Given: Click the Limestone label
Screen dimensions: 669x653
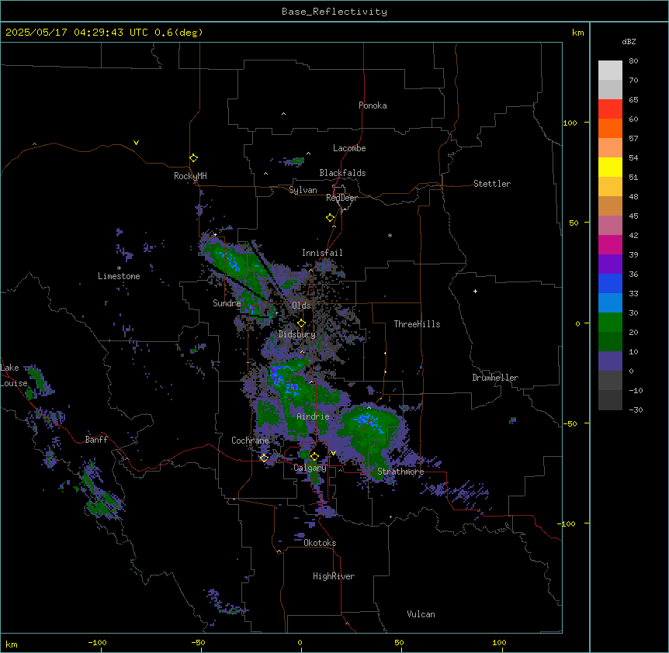Looking at the screenshot, I should (x=119, y=276).
